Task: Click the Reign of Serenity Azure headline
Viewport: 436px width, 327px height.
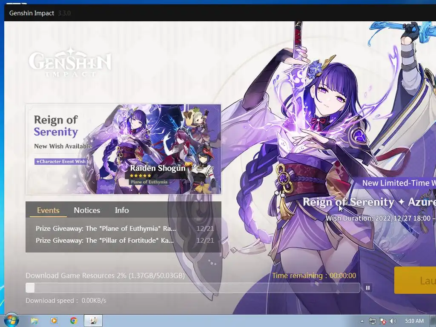Action: 369,202
